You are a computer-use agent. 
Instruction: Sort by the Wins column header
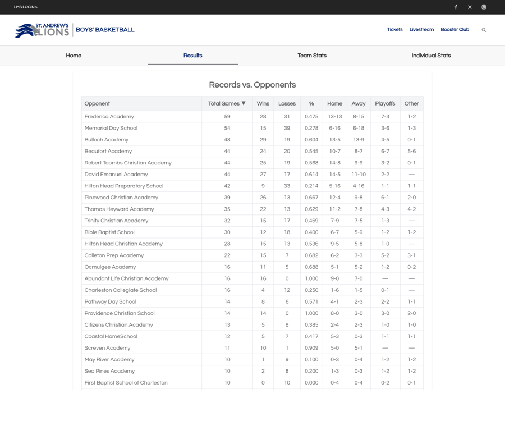(x=263, y=103)
